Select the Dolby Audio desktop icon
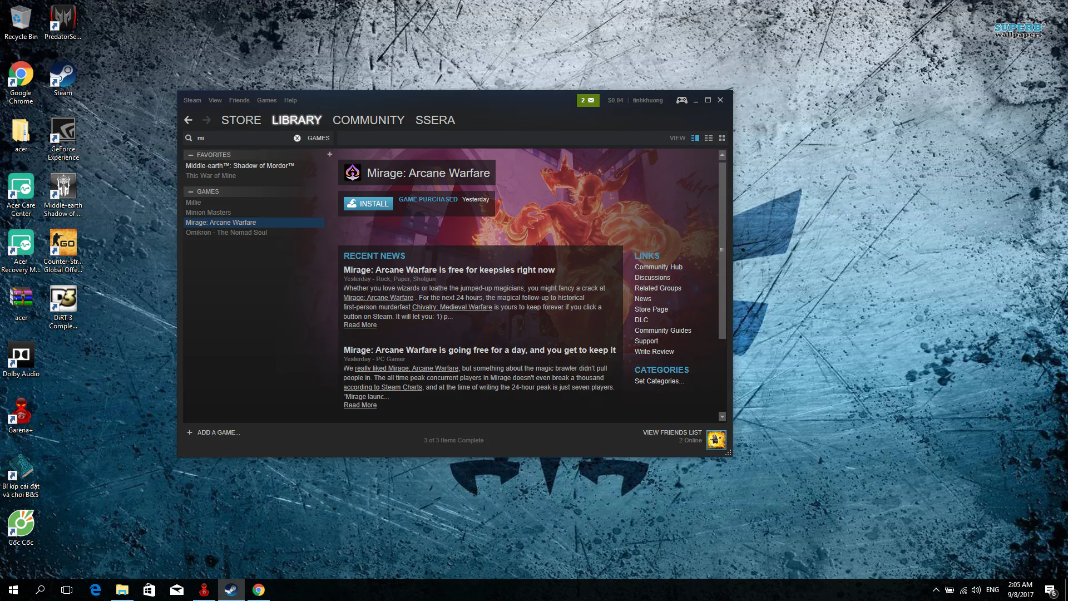Viewport: 1068px width, 601px height. (21, 359)
